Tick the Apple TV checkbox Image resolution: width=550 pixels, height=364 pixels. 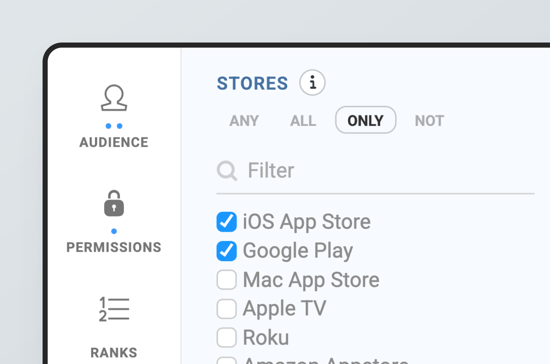[x=226, y=308]
